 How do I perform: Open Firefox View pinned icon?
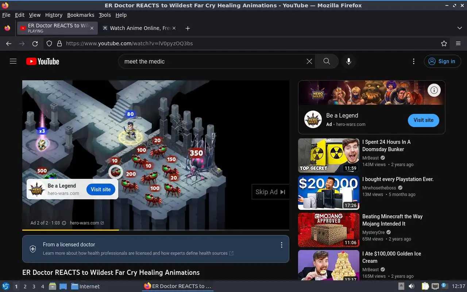[x=7, y=28]
